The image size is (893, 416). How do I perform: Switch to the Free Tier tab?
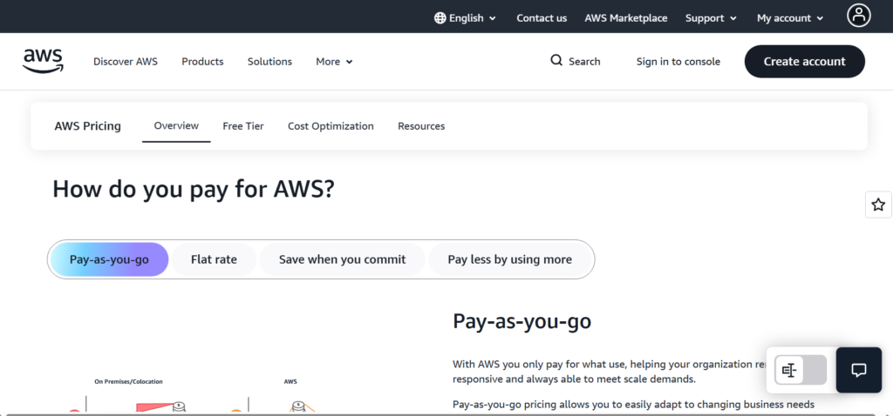coord(243,126)
